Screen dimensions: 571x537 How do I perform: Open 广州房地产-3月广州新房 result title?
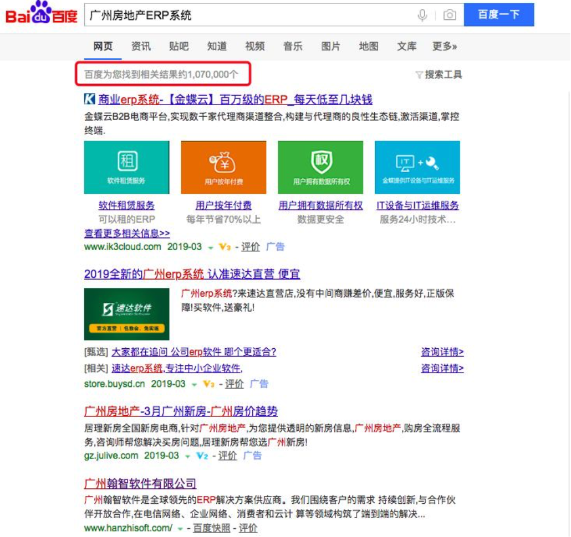click(x=181, y=411)
